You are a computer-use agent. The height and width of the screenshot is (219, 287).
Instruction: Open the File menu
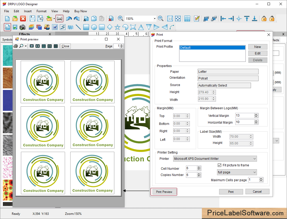(x=7, y=11)
